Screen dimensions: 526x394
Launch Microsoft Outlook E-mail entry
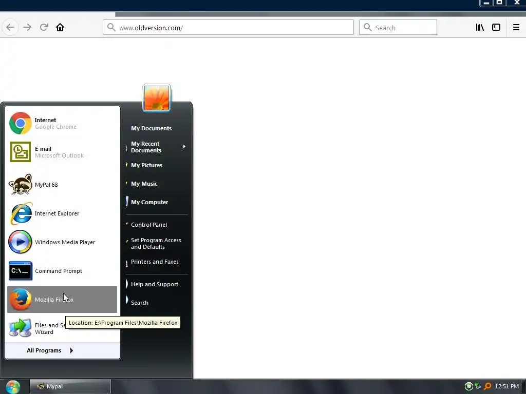62,152
